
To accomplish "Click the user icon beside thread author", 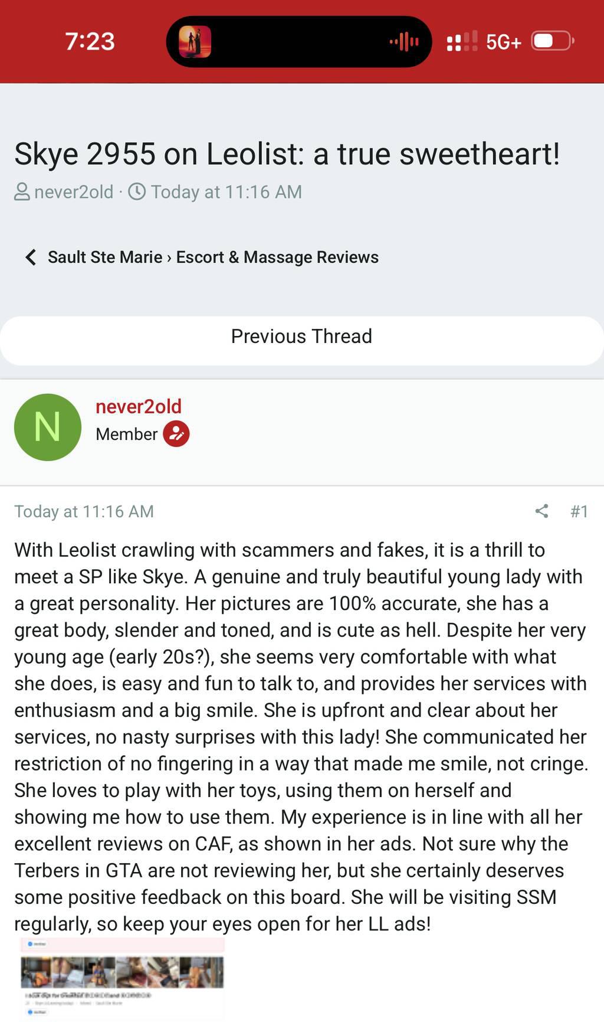I will point(22,192).
